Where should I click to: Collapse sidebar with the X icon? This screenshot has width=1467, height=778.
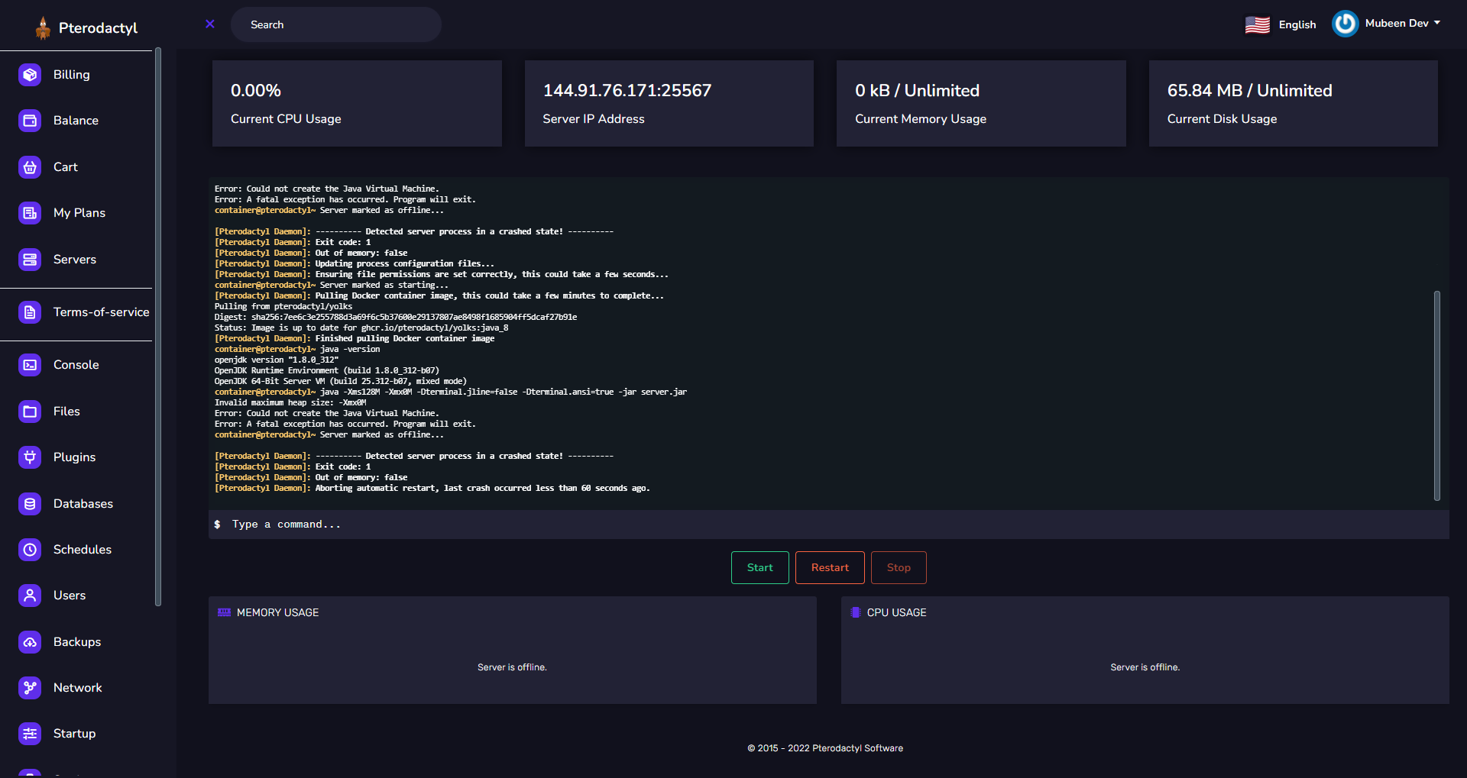click(210, 24)
